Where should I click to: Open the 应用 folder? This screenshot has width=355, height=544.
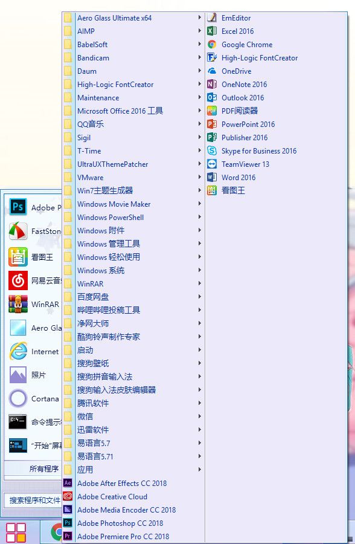(x=133, y=470)
